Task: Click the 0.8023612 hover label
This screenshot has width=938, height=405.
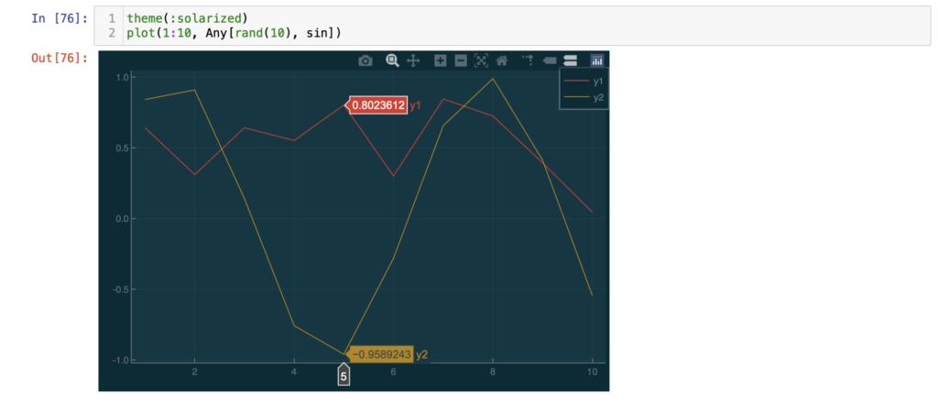Action: click(378, 105)
